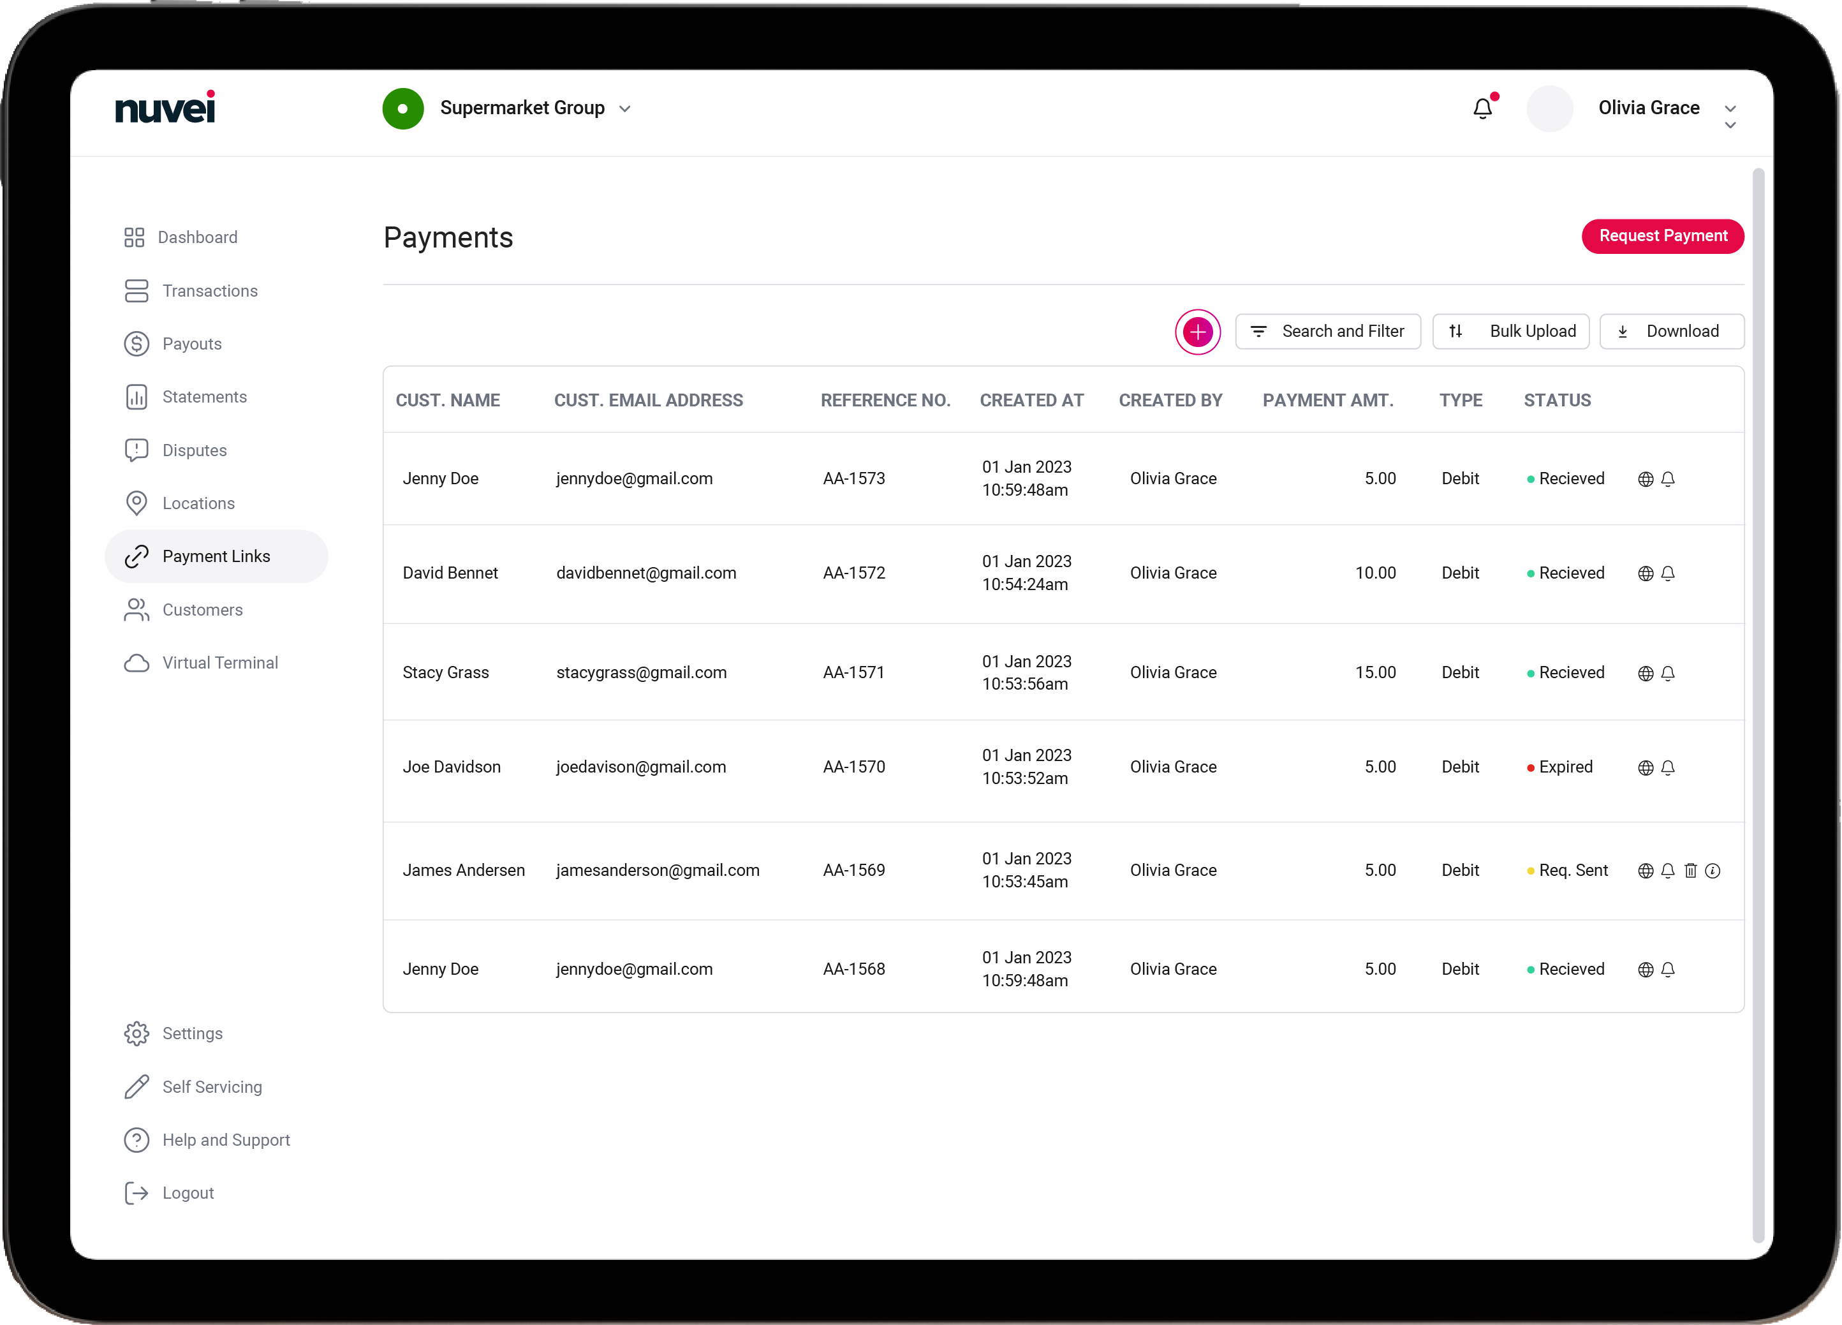The image size is (1842, 1325).
Task: Click payment amount 10.00
Action: coord(1376,574)
